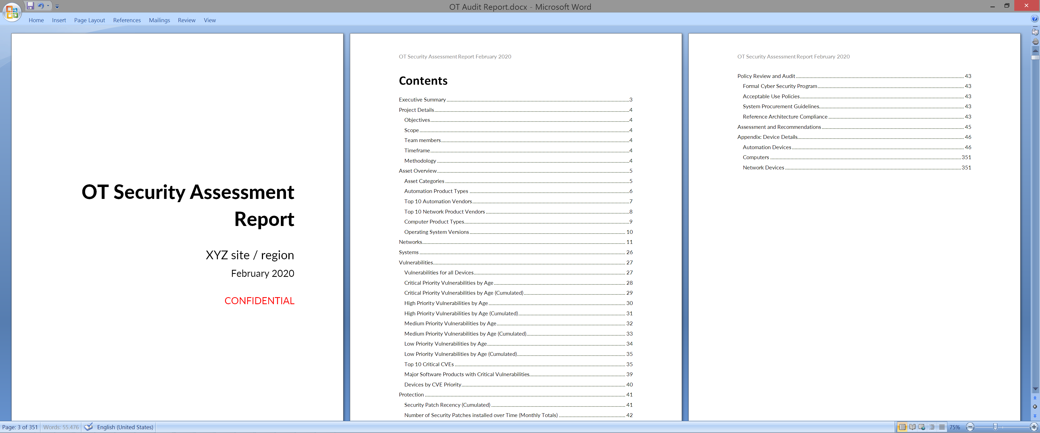Switch to Outline view
The image size is (1040, 433).
(x=932, y=427)
